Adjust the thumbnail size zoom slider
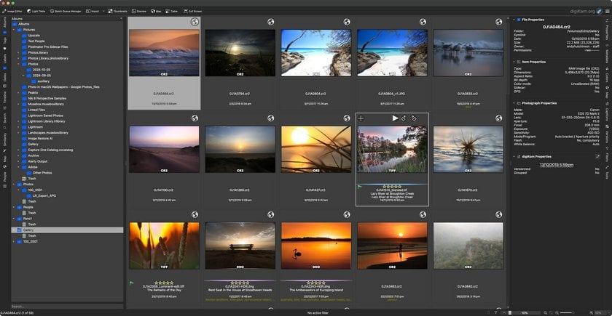The image size is (612, 316). point(566,312)
